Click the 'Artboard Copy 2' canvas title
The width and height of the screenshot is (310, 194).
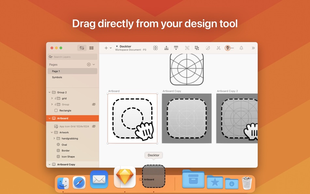227,91
